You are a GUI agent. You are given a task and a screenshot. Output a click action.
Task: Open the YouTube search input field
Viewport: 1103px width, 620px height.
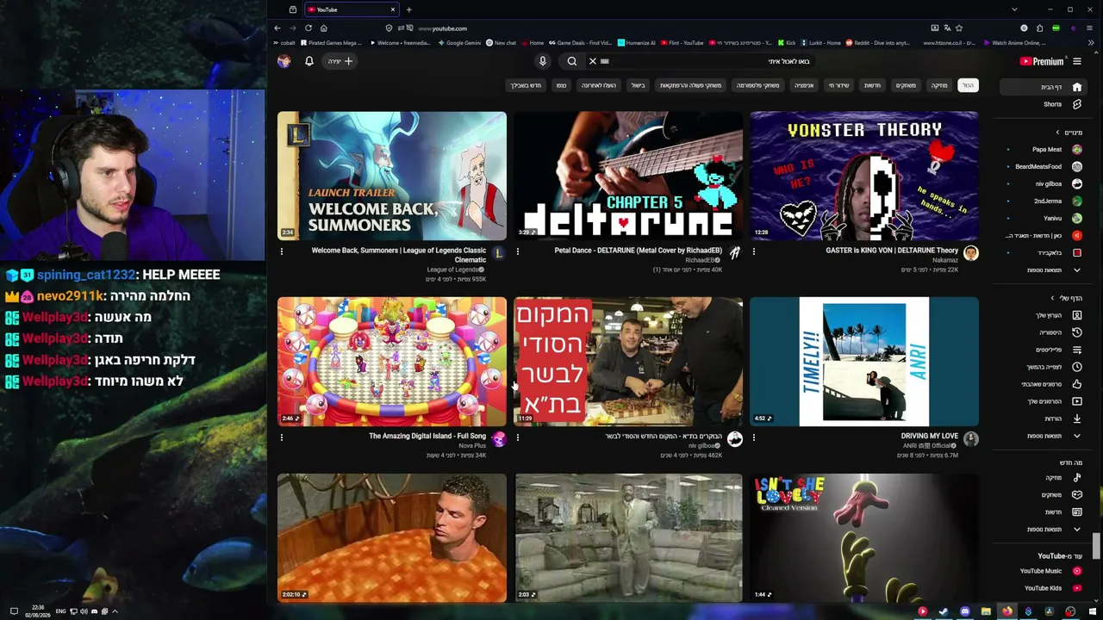point(707,61)
